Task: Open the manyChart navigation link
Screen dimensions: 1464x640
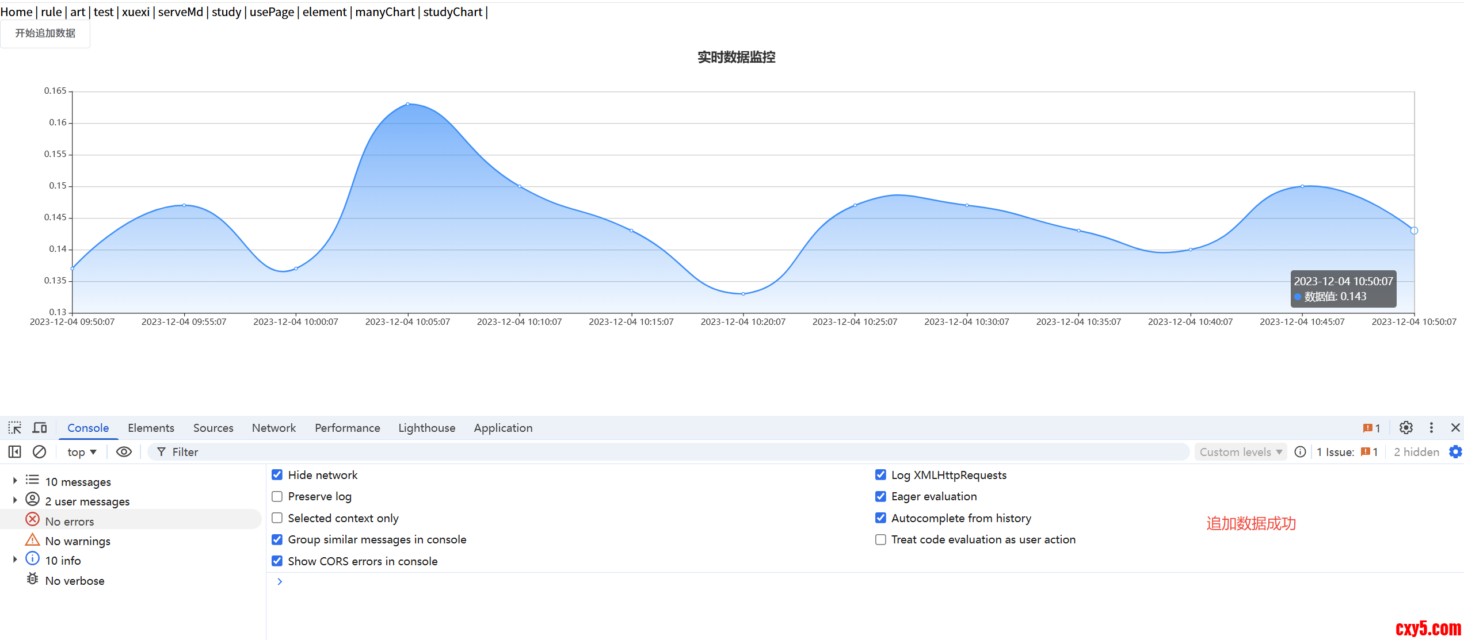Action: pos(384,12)
